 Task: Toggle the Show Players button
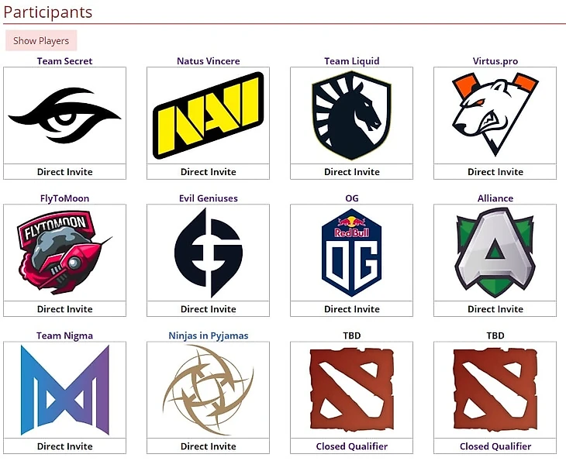[x=41, y=41]
